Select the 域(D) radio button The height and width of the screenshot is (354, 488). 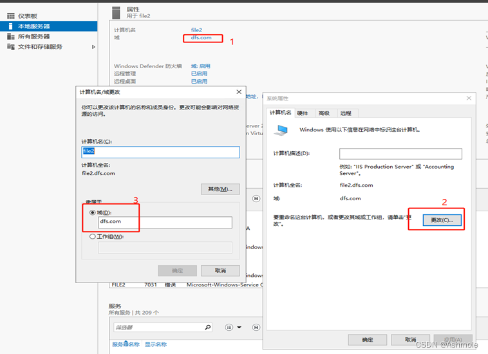coord(93,212)
